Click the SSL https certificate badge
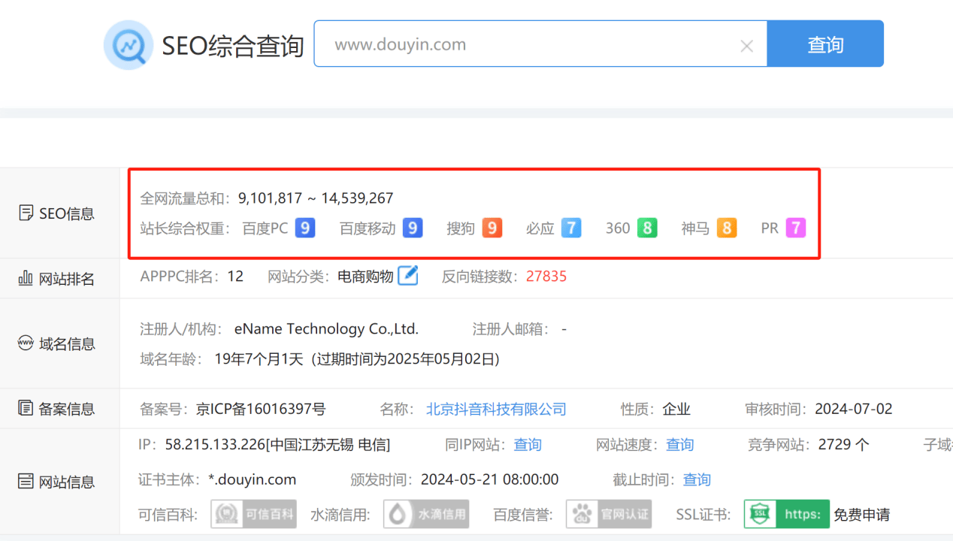Viewport: 953px width, 541px height. [x=787, y=514]
